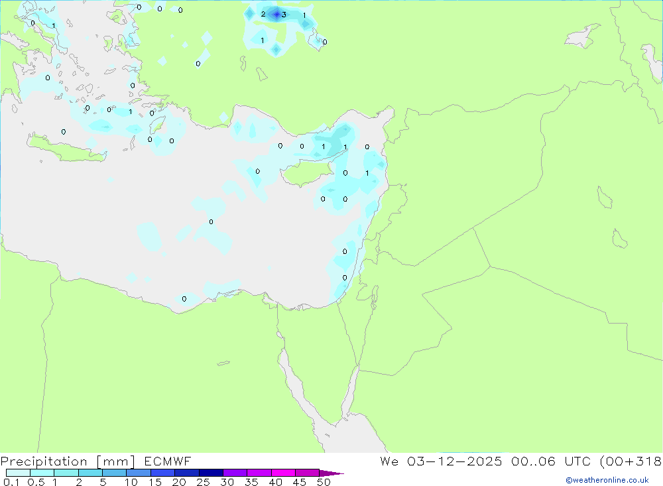Click the '10' legend scale label
Viewport: 663px width, 486px height.
[131, 482]
